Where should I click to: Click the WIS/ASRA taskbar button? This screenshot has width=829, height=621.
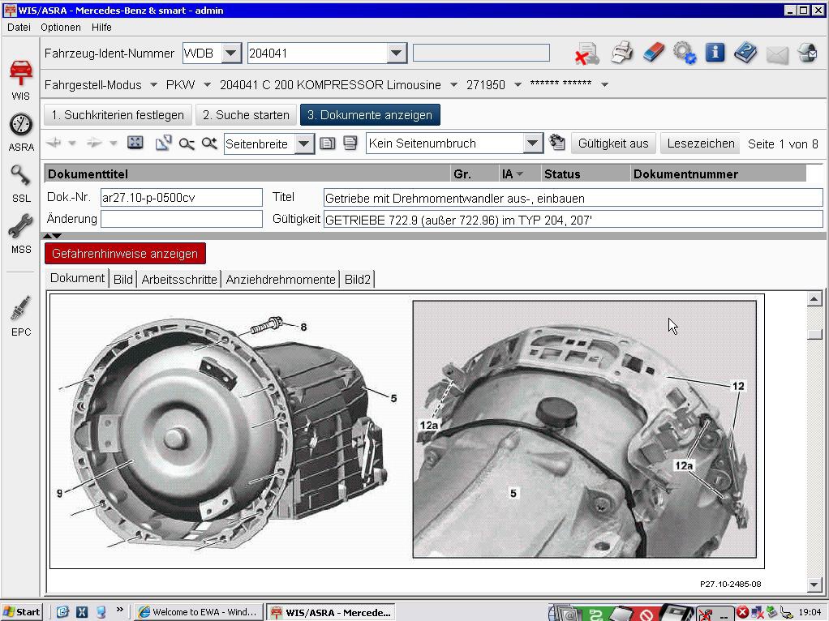(331, 612)
